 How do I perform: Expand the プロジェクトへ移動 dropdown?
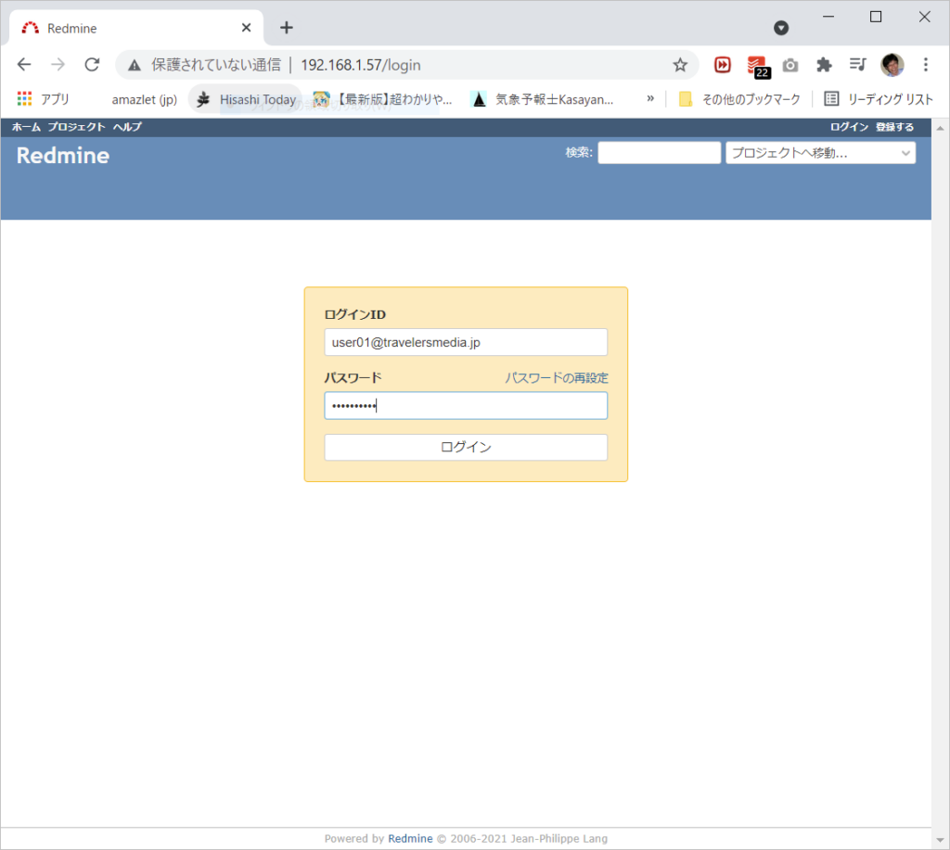pos(820,153)
